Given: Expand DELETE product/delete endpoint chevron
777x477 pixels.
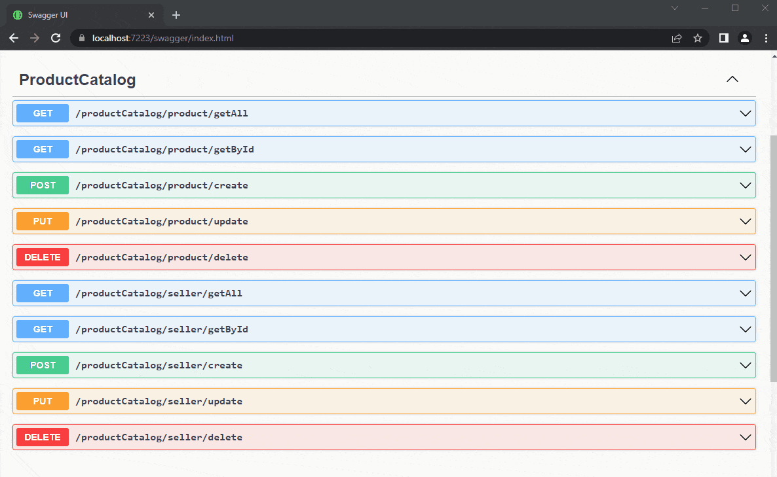Looking at the screenshot, I should click(x=746, y=257).
